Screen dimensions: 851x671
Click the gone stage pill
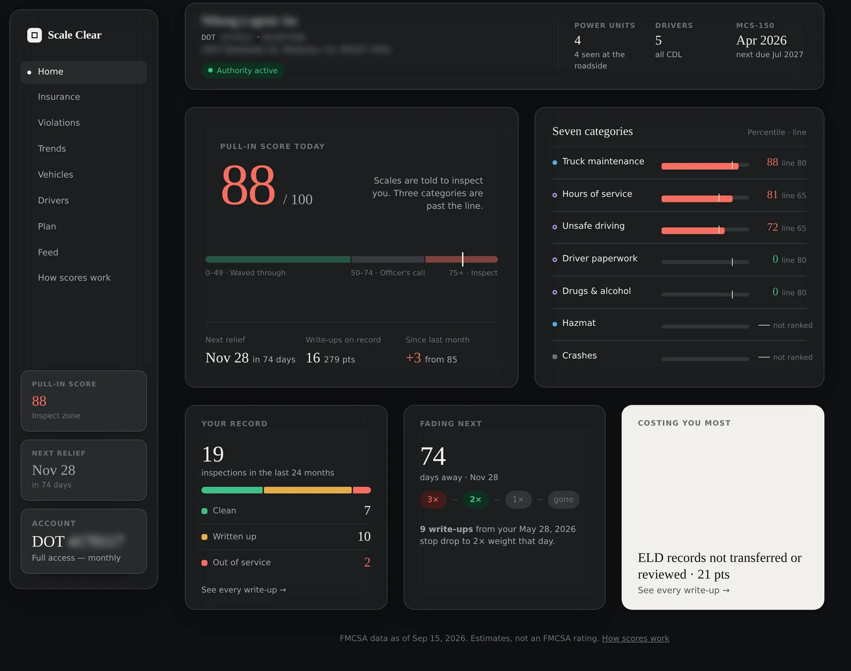[564, 500]
